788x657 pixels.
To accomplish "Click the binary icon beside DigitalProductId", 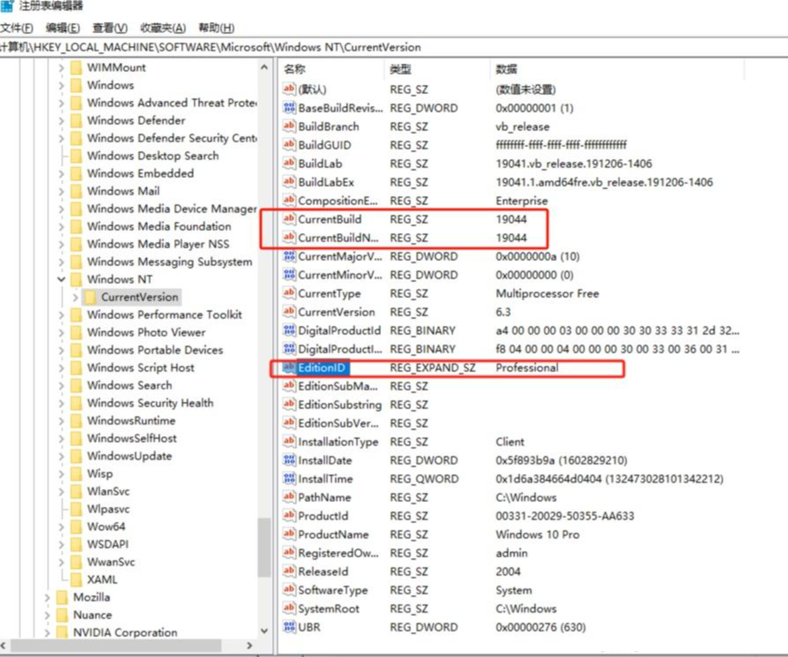I will 289,330.
